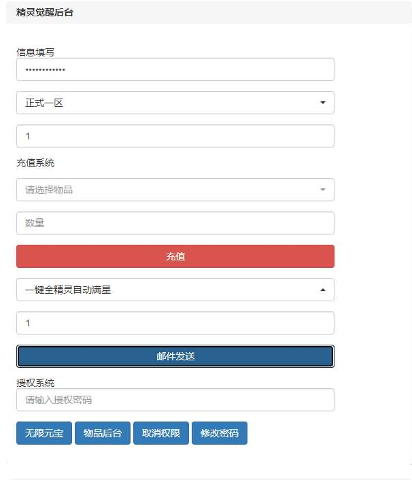Click the 精灵觉醒后台 header title
The width and height of the screenshot is (412, 480).
point(45,12)
